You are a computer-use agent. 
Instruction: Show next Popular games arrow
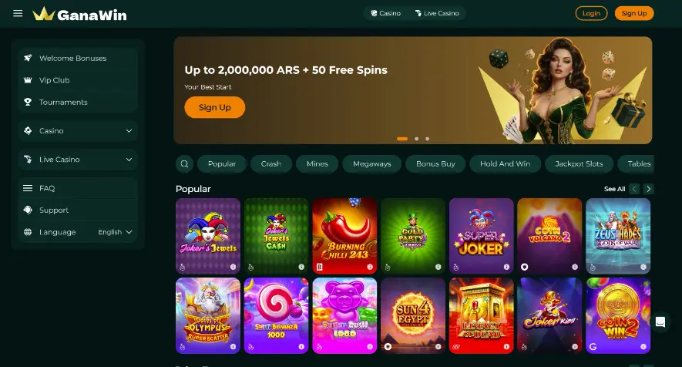click(x=649, y=189)
